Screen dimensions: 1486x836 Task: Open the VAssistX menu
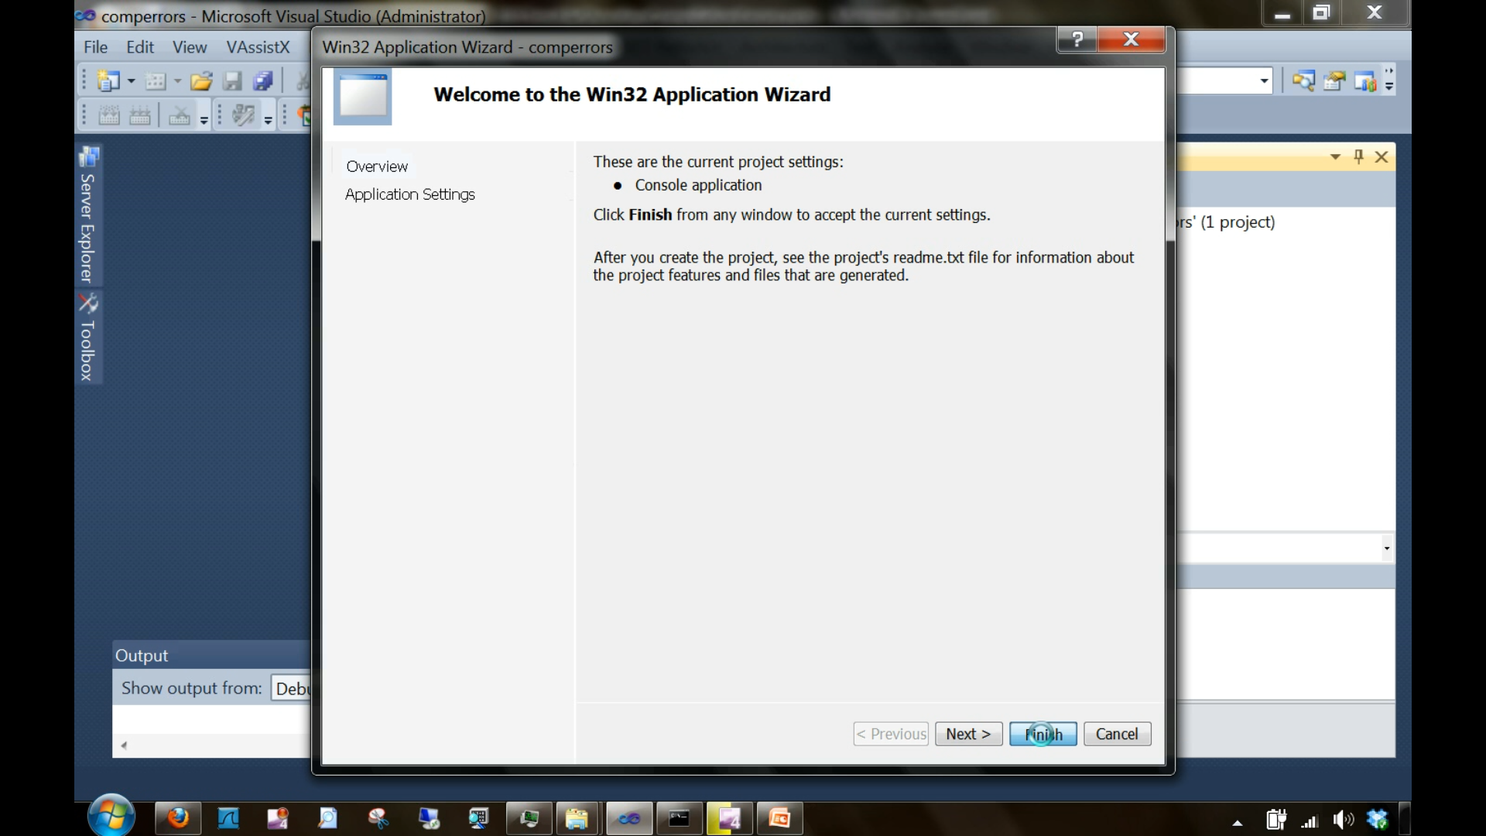258,47
